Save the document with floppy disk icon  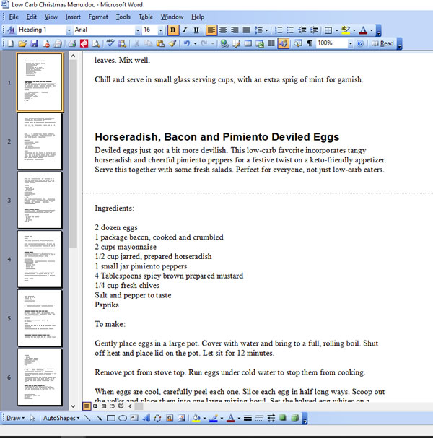click(x=34, y=43)
